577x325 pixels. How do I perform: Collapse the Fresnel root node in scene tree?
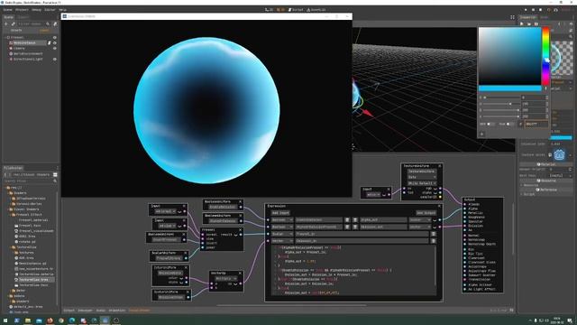click(5, 37)
